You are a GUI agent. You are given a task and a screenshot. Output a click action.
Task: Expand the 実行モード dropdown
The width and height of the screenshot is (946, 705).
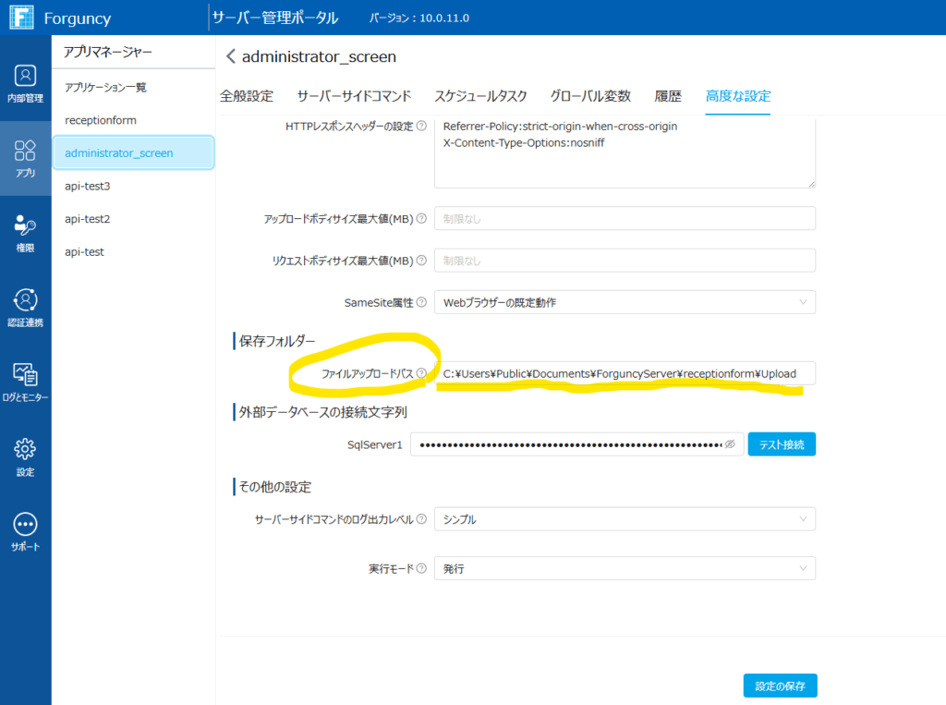click(625, 569)
